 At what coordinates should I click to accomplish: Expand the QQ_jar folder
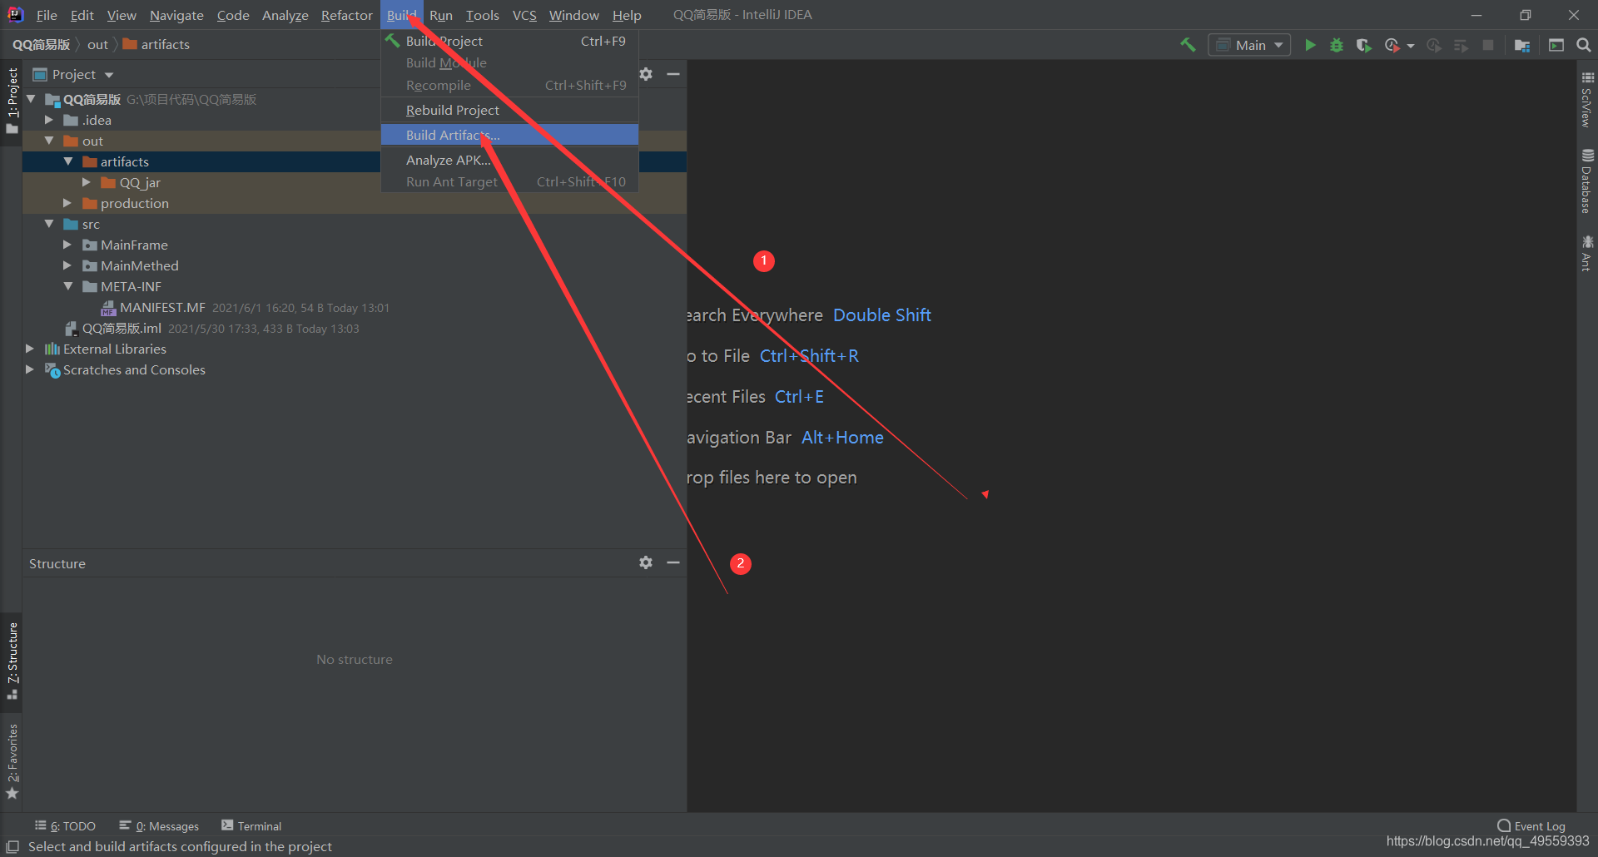pos(87,182)
